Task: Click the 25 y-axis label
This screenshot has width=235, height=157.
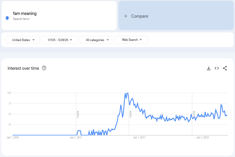Action: [10, 125]
